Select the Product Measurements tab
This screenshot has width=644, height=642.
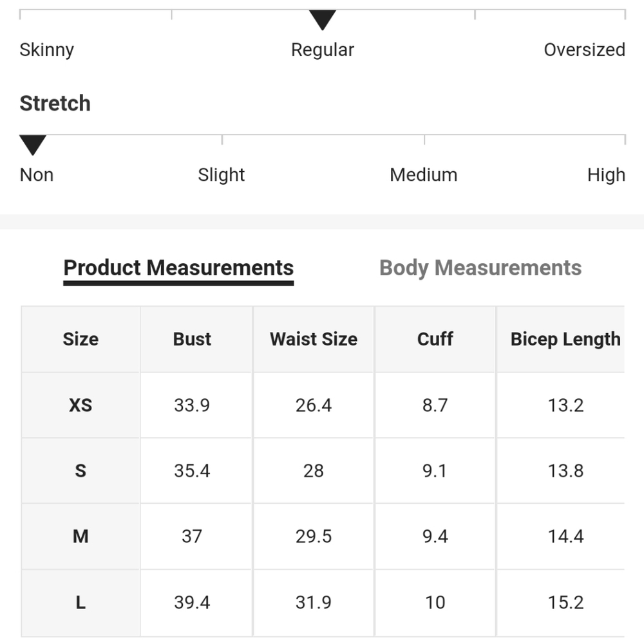[178, 268]
